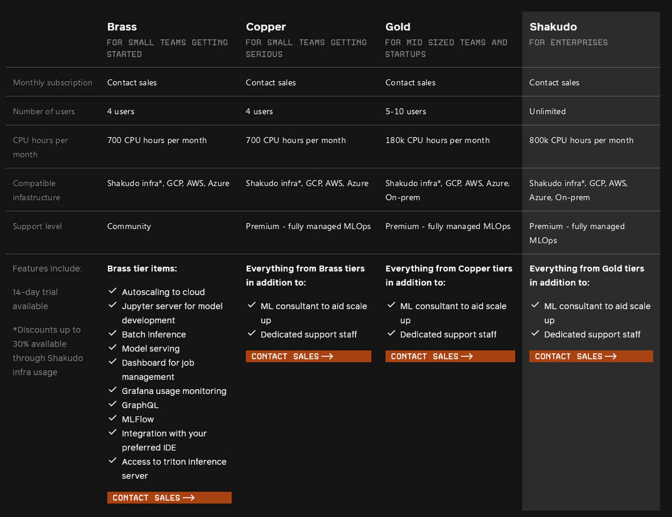Select the Shakudo plan heading
The width and height of the screenshot is (672, 517).
click(553, 27)
